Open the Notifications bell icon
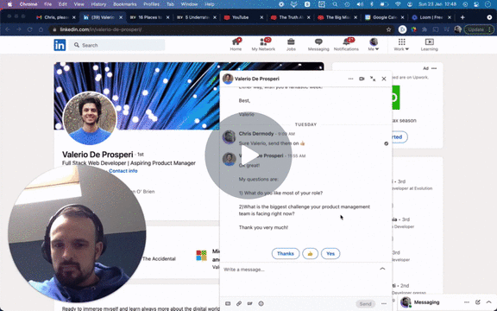This screenshot has height=311, width=497. pyautogui.click(x=346, y=45)
